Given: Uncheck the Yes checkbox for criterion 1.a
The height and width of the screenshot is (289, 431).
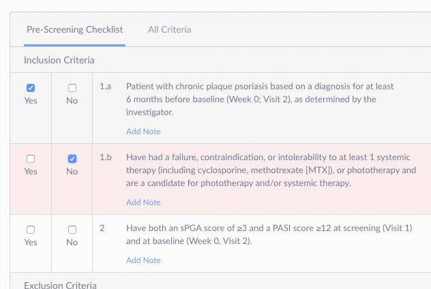Looking at the screenshot, I should tap(31, 88).
